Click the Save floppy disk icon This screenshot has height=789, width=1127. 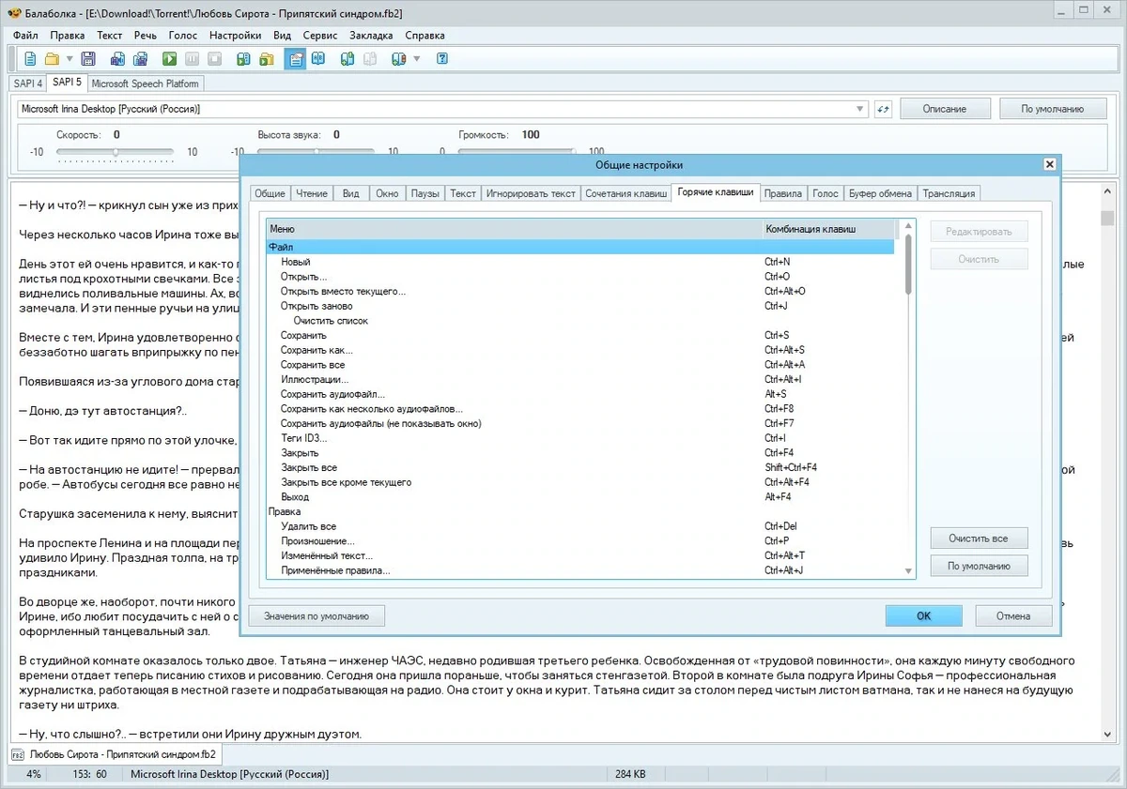point(88,59)
